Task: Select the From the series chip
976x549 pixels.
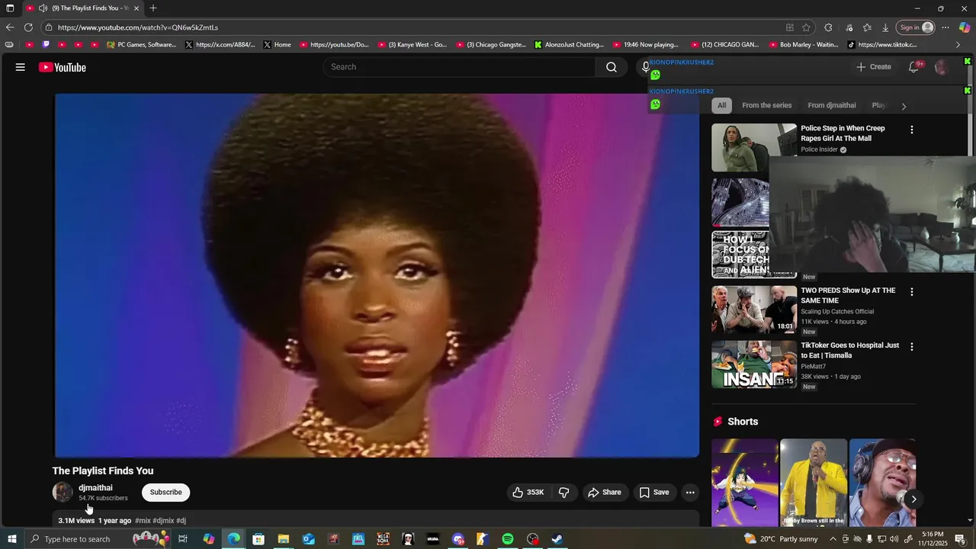Action: click(767, 105)
